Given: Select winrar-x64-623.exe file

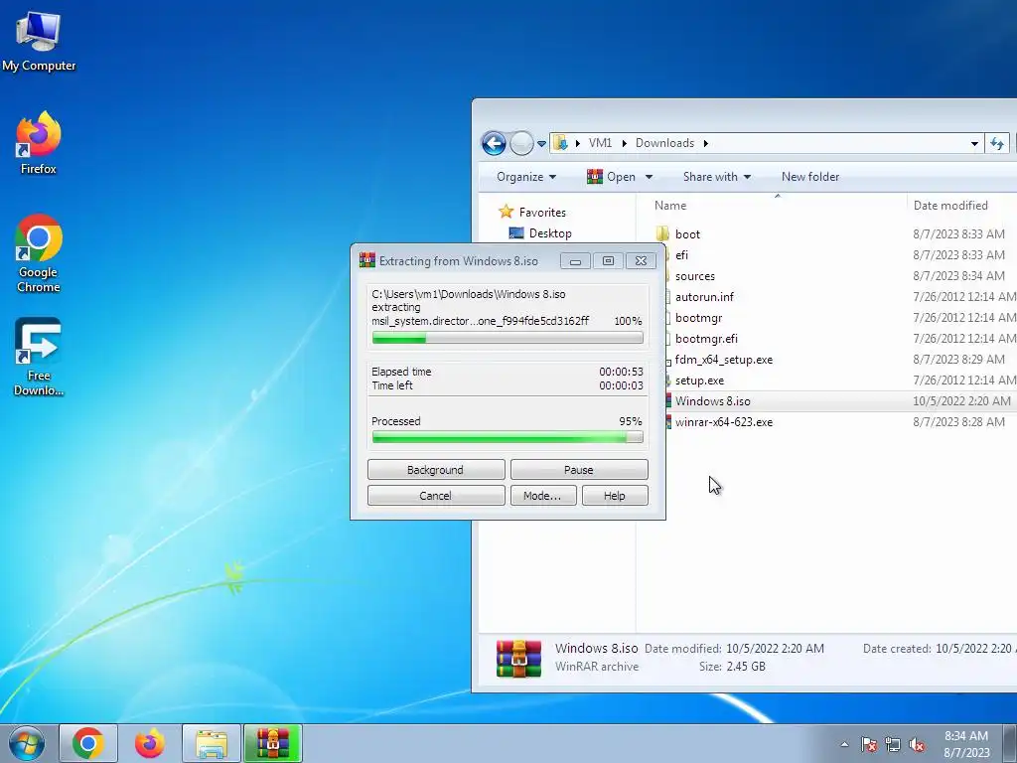Looking at the screenshot, I should (724, 421).
